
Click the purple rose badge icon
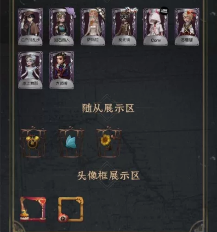(x=71, y=11)
